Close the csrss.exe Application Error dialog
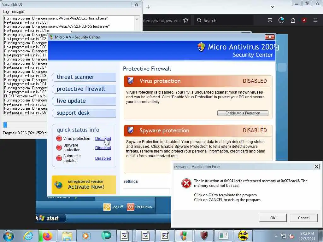This screenshot has width=323, height=242. click(x=317, y=166)
